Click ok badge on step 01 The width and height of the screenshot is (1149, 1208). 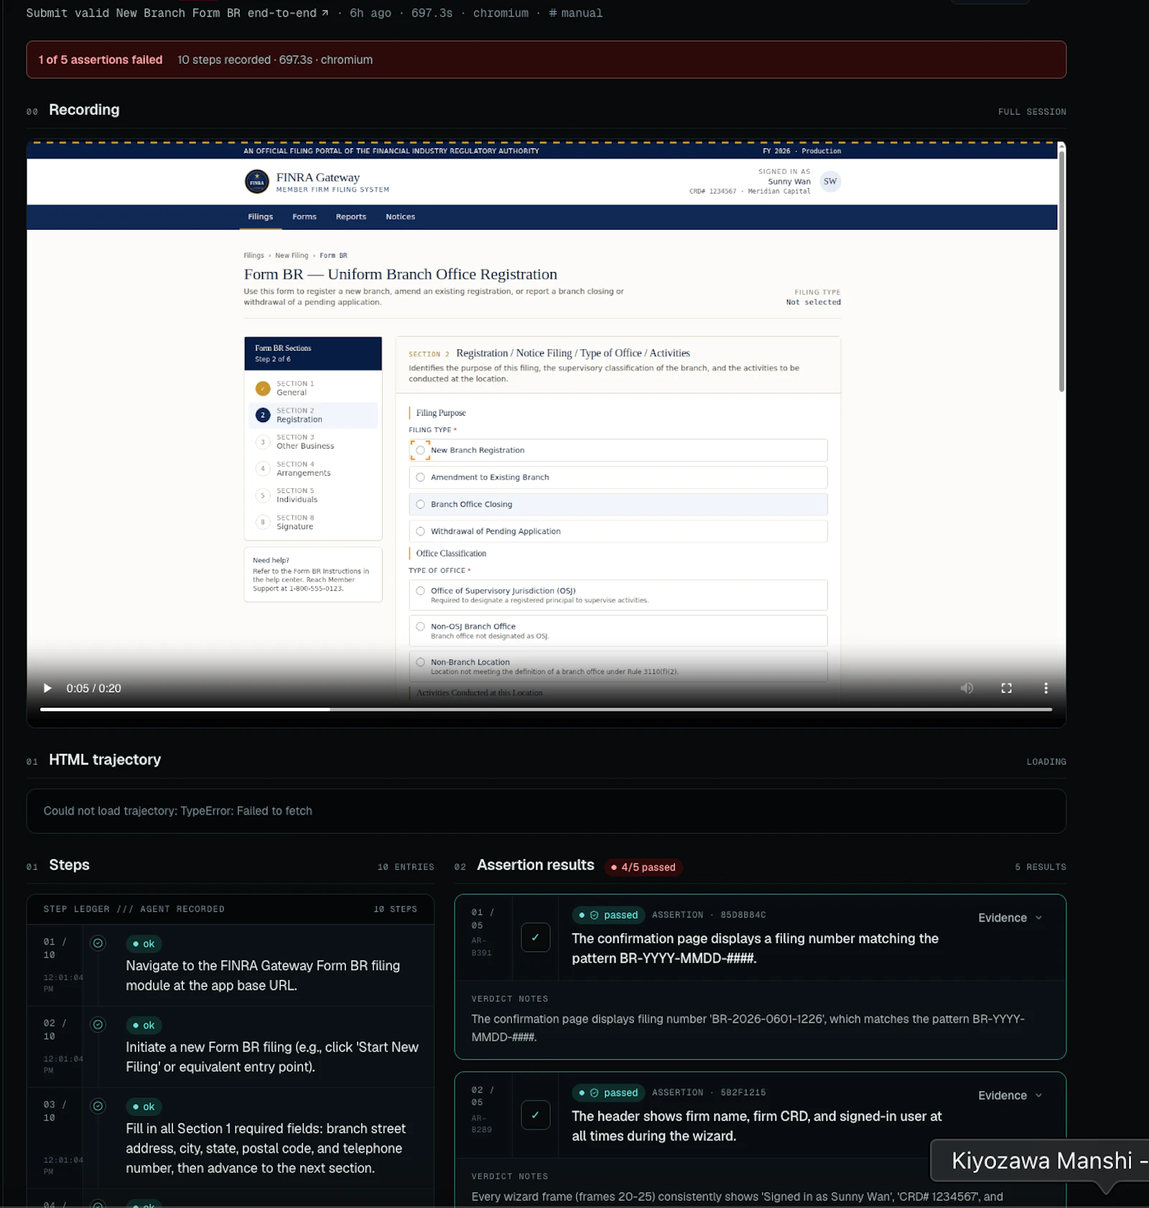(144, 944)
